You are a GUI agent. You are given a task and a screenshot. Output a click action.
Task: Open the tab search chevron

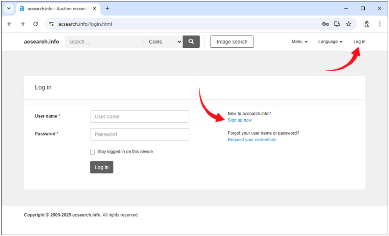coord(9,8)
